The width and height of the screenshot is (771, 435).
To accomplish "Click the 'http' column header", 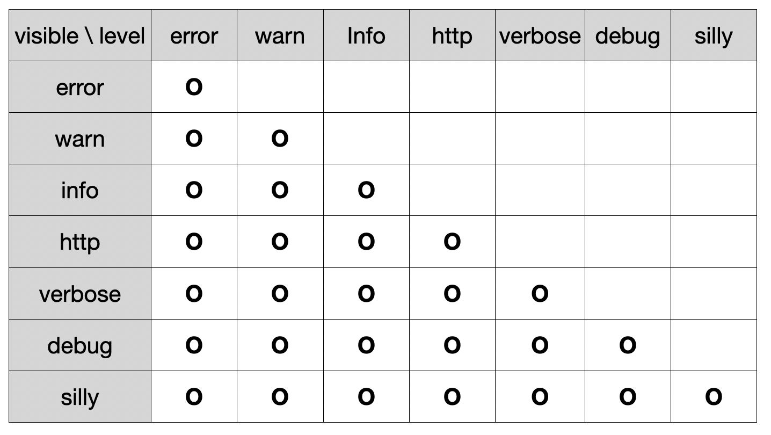I will coord(452,36).
